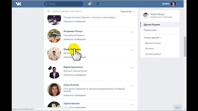Return to Роман Мишук's page link

[161, 17]
